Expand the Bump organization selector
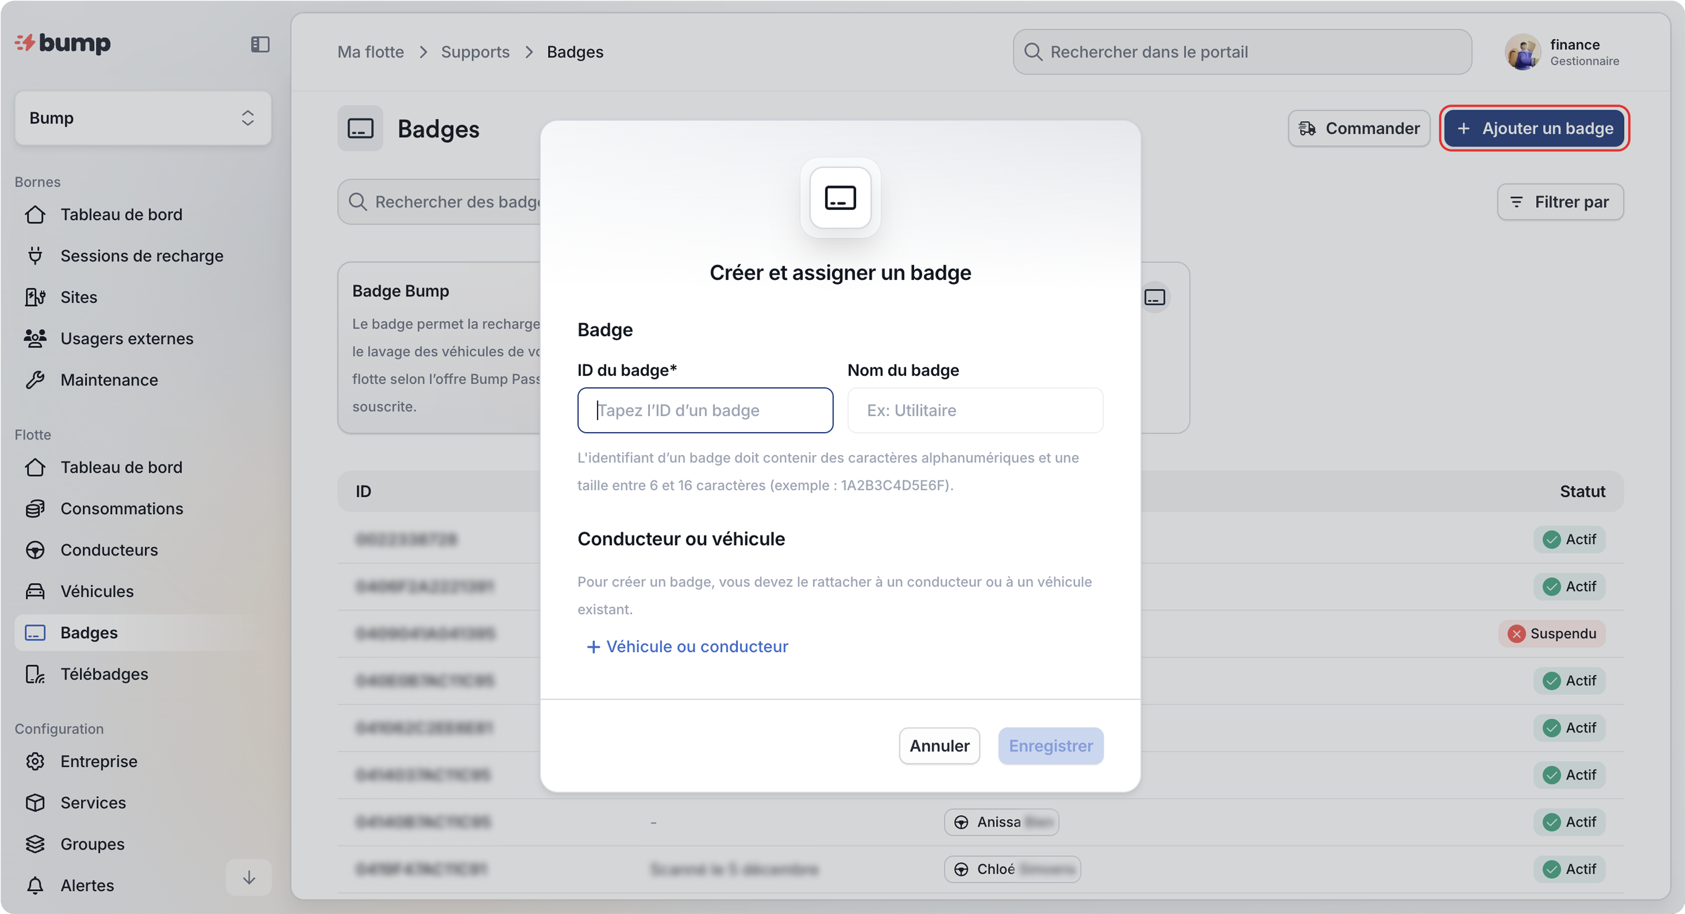Screen dimensions: 1685x914 click(x=142, y=118)
